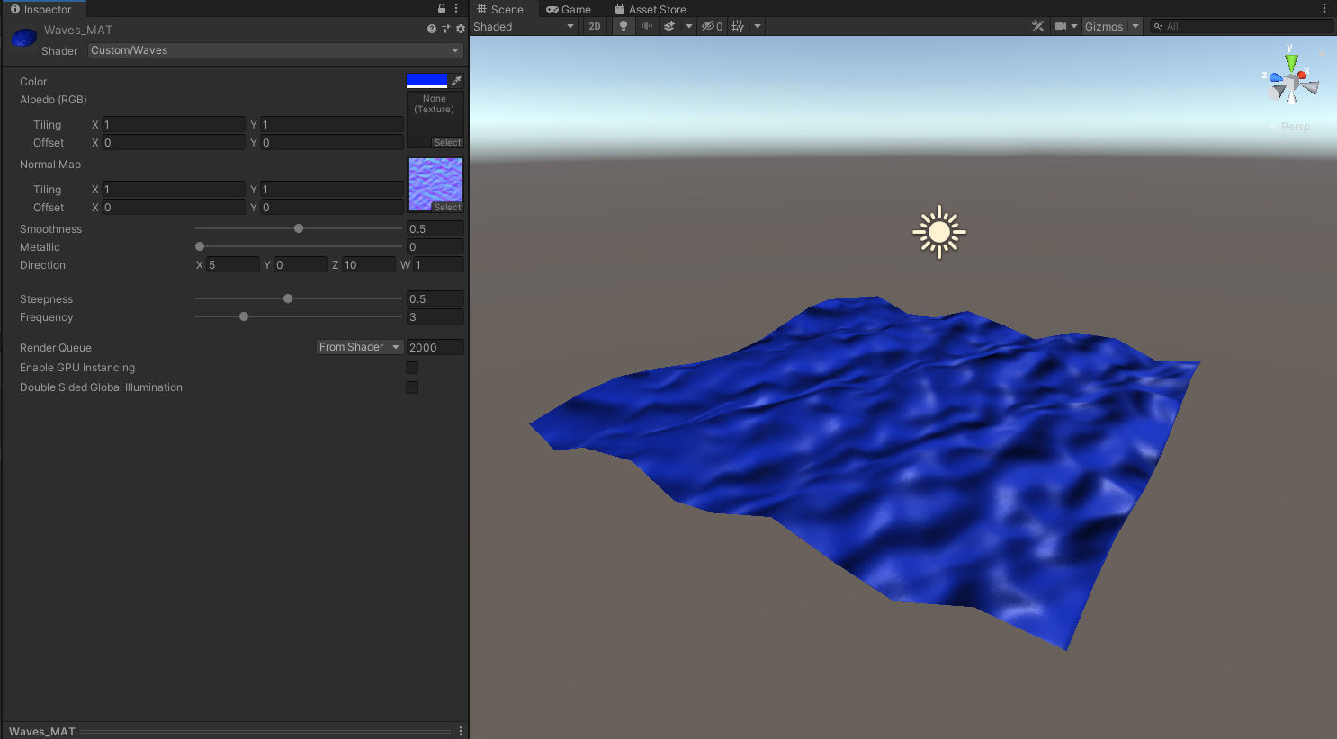The image size is (1337, 739).
Task: Open the material help icon
Action: pyautogui.click(x=432, y=29)
